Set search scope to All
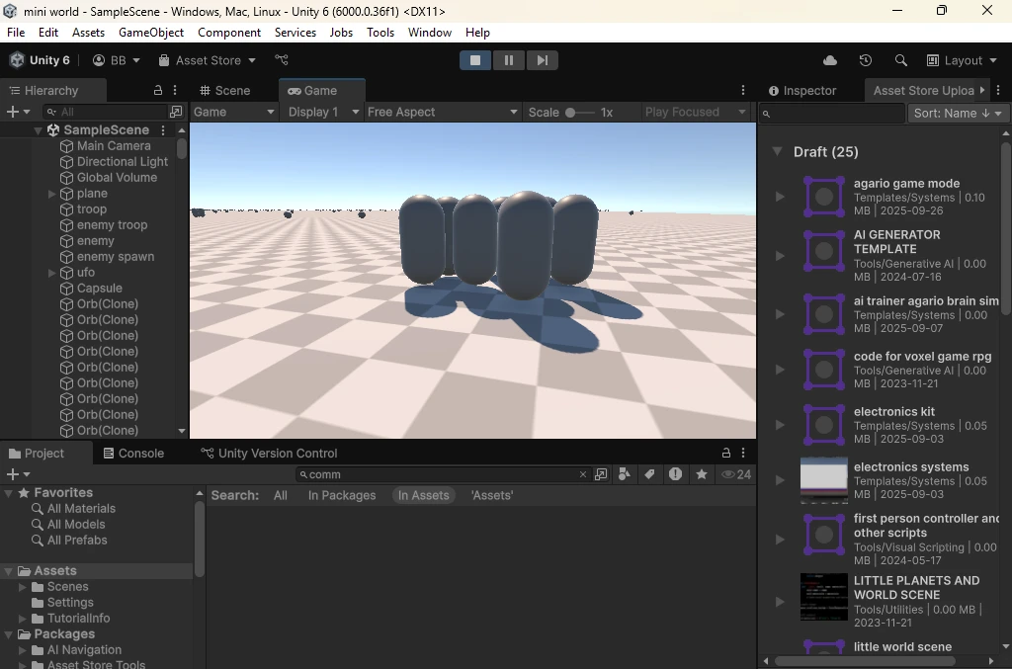The width and height of the screenshot is (1012, 669). point(280,495)
